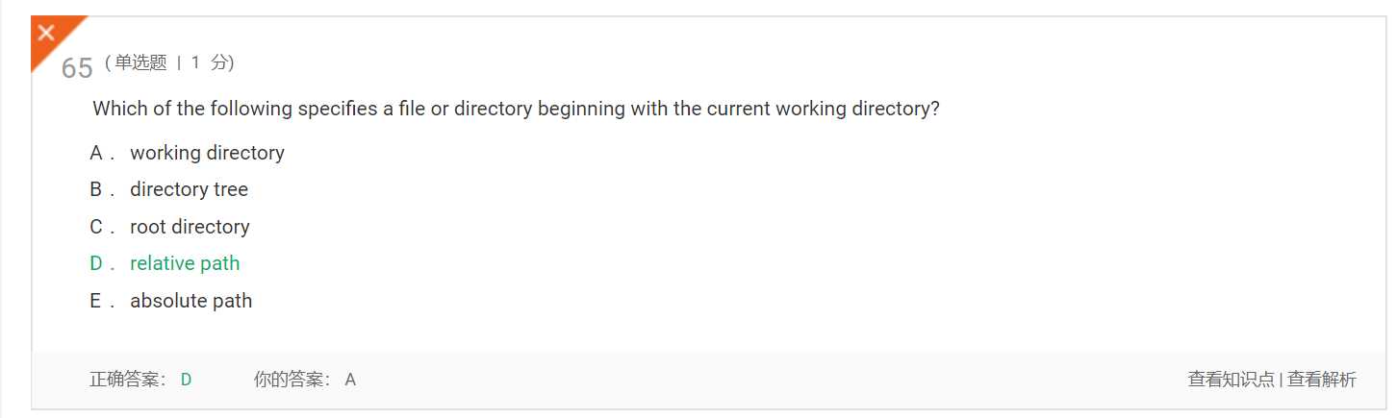This screenshot has width=1397, height=418.
Task: Click your answer A in the footer
Action: (350, 380)
